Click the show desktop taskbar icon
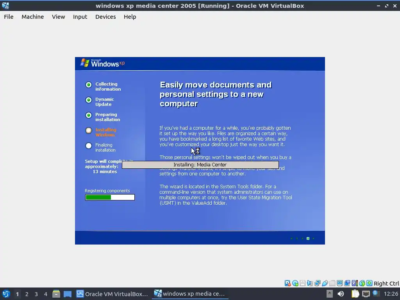This screenshot has height=300, width=400. (68, 294)
